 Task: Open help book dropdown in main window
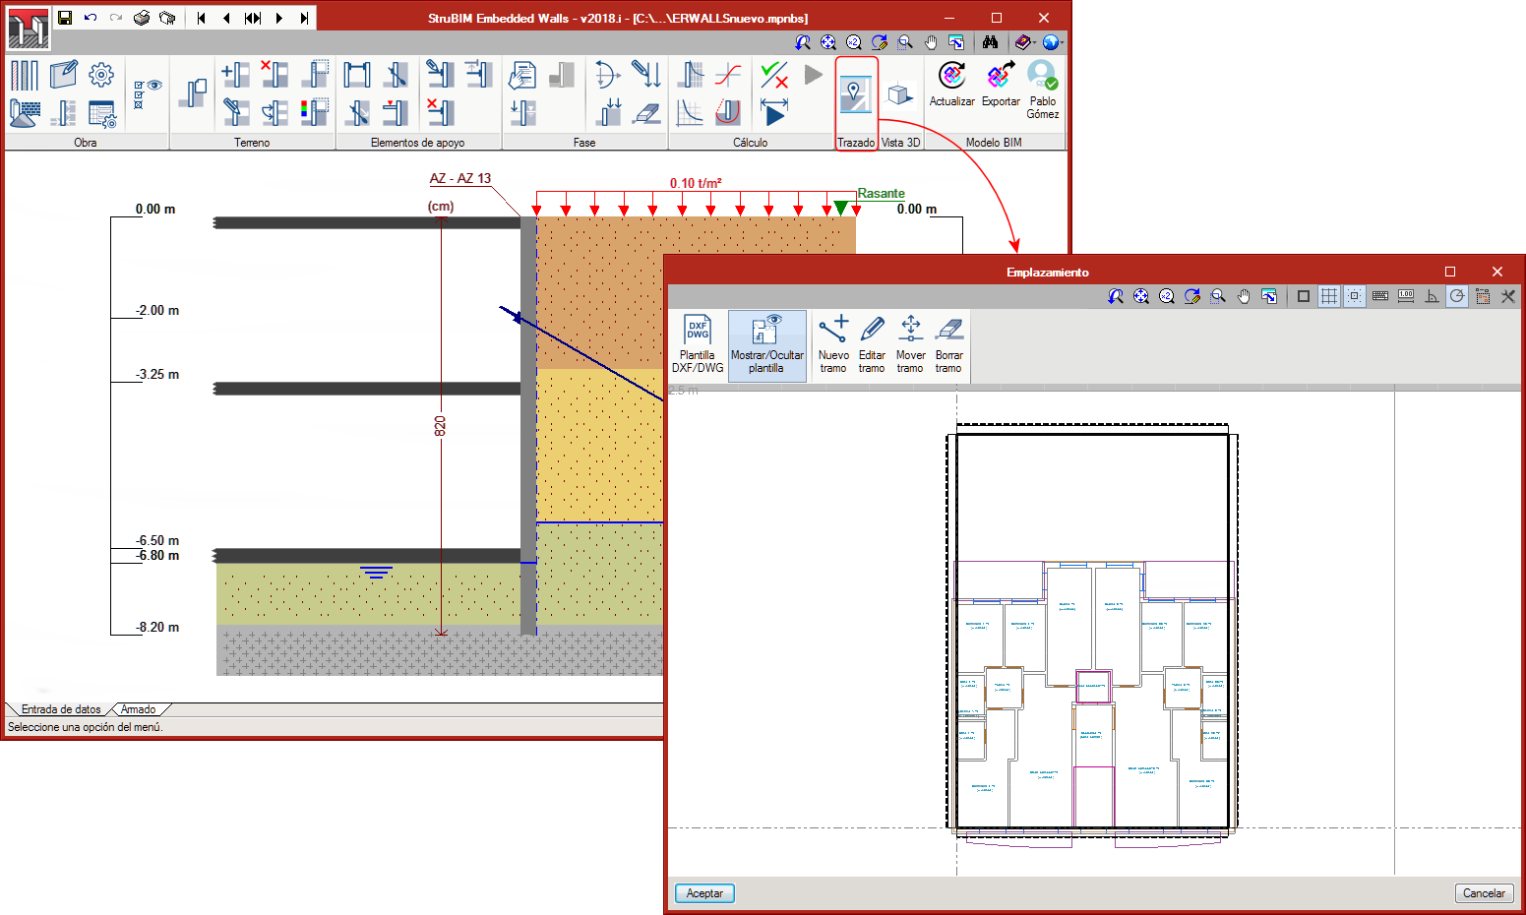1025,42
